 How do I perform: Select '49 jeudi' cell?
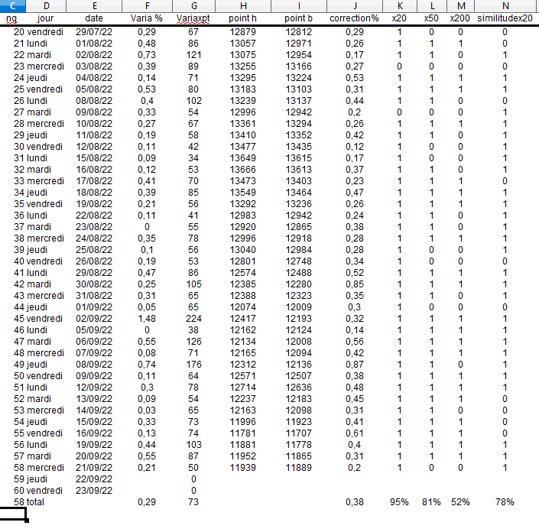tap(31, 365)
